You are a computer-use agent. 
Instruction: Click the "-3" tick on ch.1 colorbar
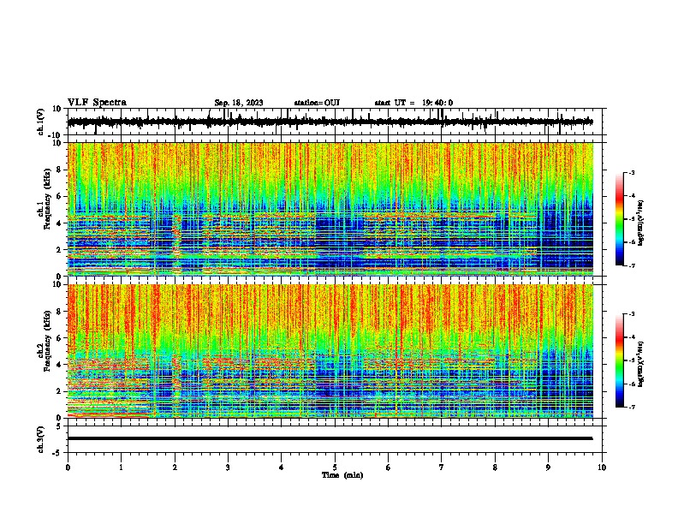[632, 172]
